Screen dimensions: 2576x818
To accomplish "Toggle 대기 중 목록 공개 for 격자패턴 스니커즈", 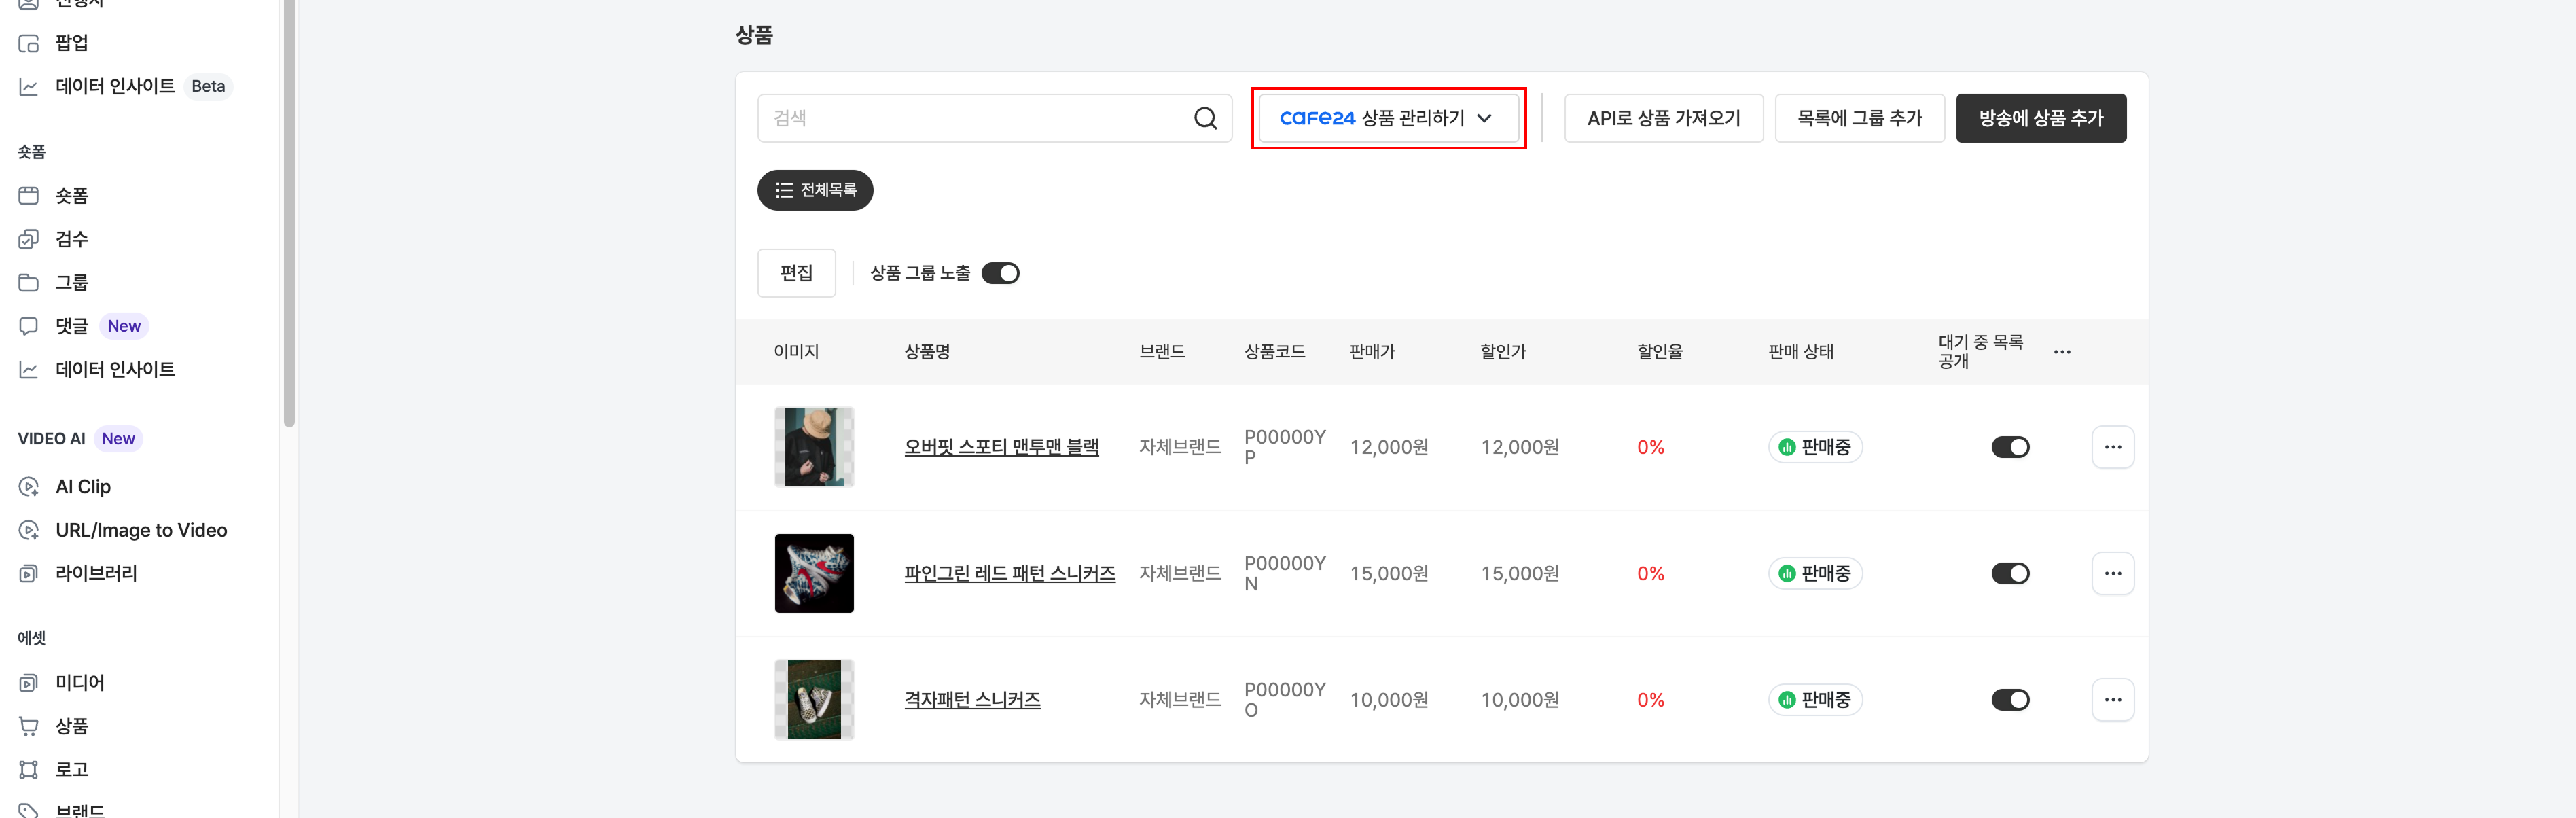I will point(2010,700).
